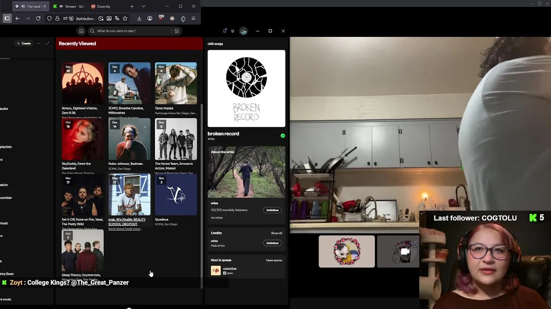The width and height of the screenshot is (551, 309).
Task: Open the Tame Impala concert card
Action: [176, 89]
